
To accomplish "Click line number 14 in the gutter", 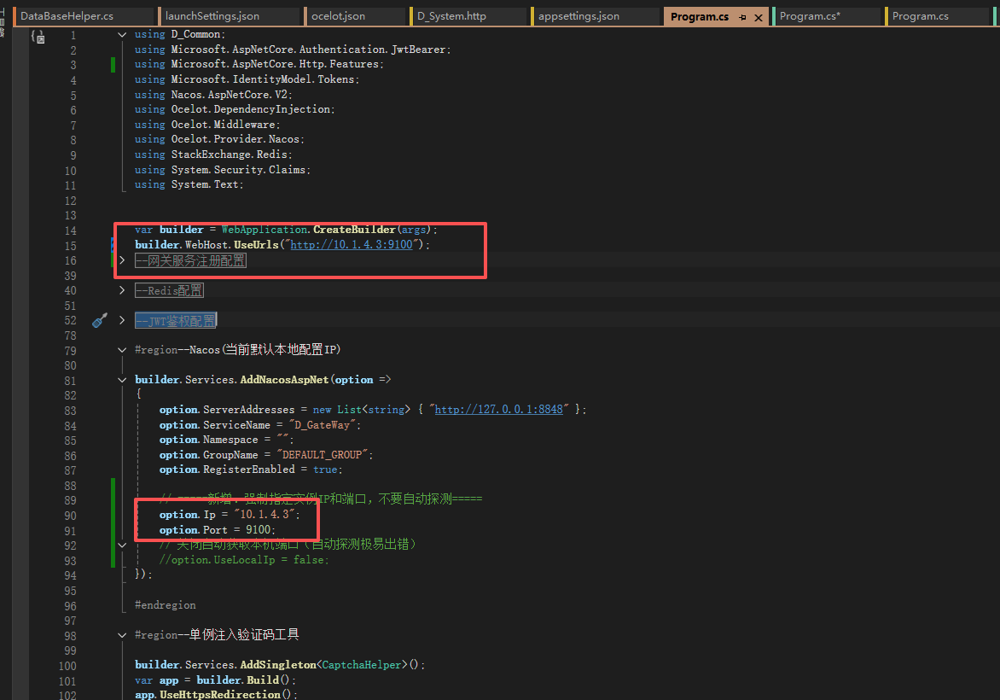I will click(70, 230).
